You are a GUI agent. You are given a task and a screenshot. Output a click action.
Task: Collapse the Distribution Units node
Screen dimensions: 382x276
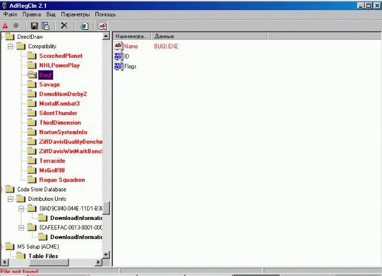pos(10,199)
